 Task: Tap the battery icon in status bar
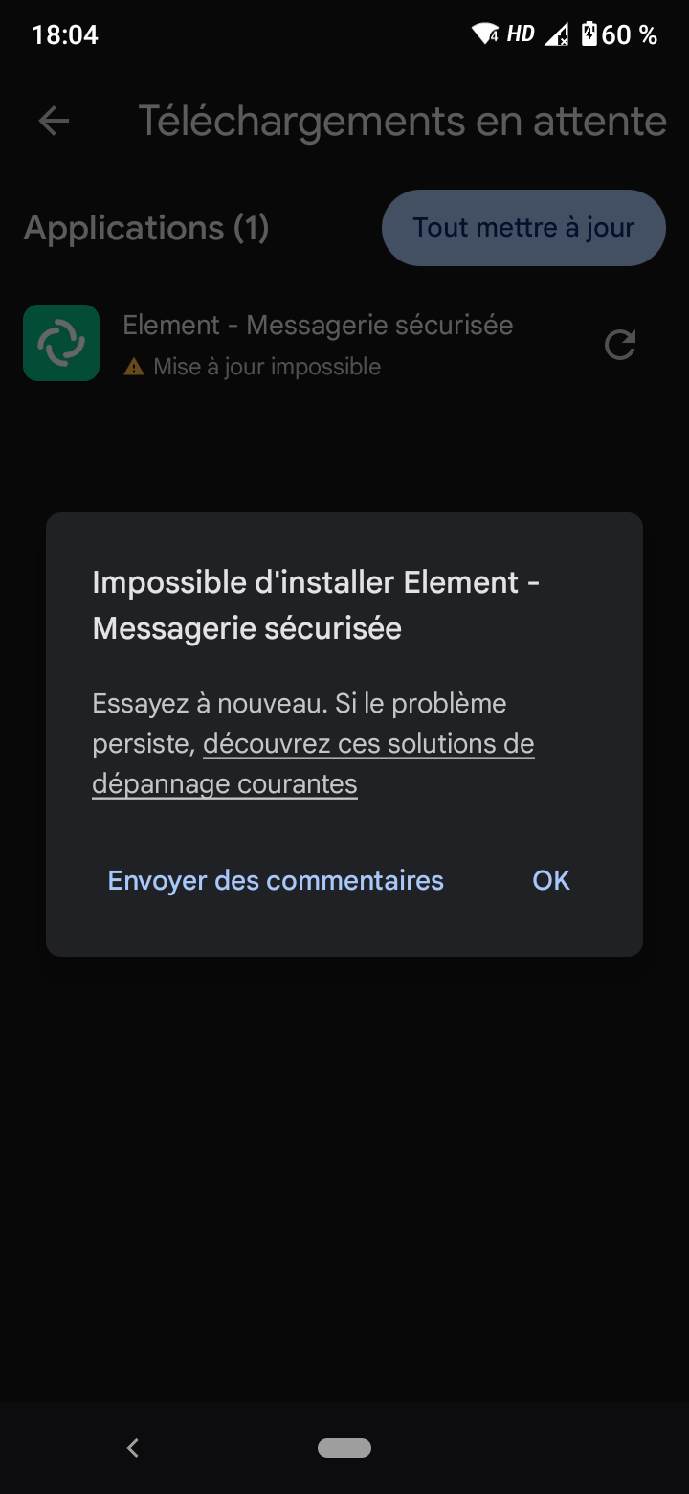(x=589, y=35)
